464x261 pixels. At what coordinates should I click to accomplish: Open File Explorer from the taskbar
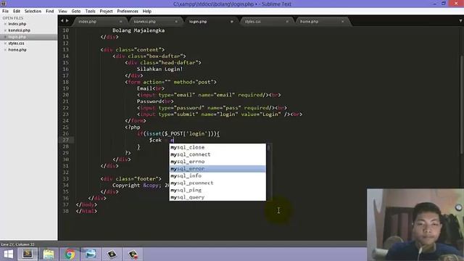click(x=49, y=254)
